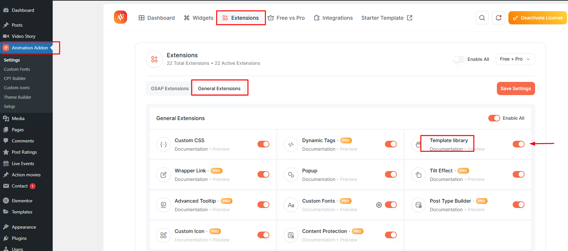This screenshot has height=251, width=568.
Task: Open Video Story sidebar item
Action: [26, 36]
